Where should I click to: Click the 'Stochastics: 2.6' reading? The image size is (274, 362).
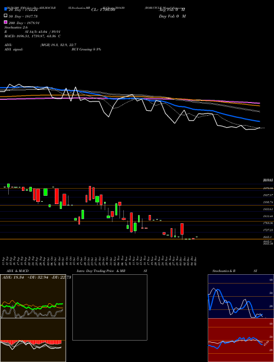(16, 27)
